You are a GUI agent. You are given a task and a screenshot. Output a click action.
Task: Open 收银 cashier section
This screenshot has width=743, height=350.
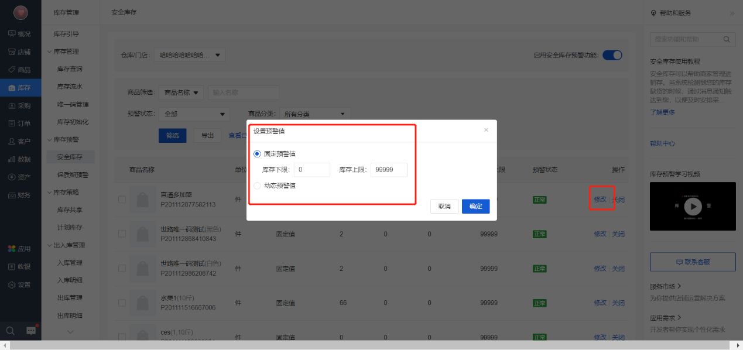click(x=20, y=267)
